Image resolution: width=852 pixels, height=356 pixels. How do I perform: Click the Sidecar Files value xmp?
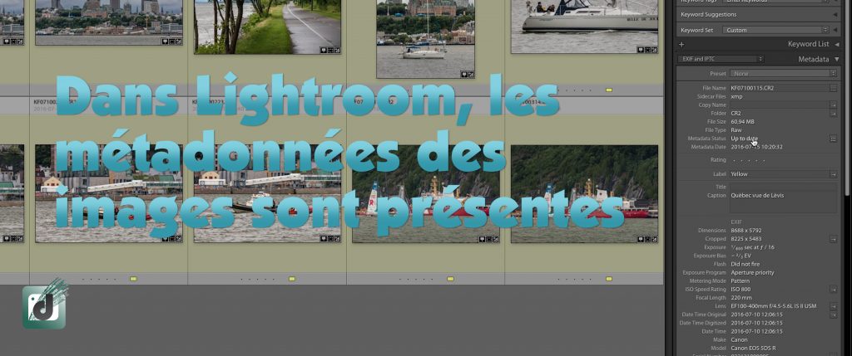[736, 96]
